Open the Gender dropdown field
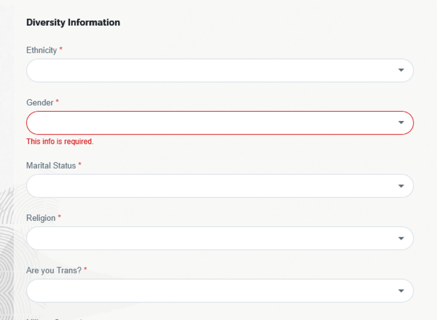 click(x=214, y=123)
